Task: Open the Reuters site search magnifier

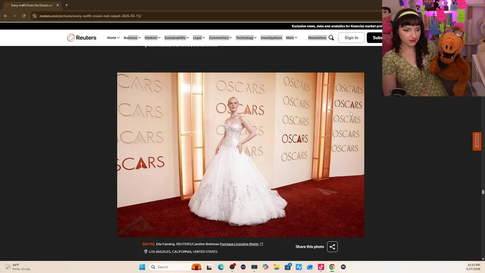Action: 331,38
